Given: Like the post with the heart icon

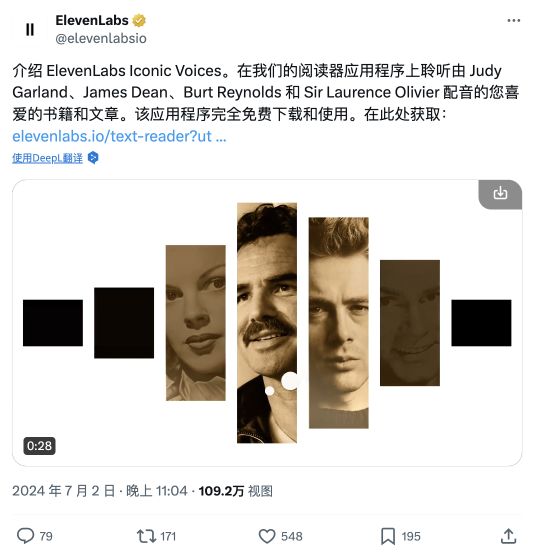Looking at the screenshot, I should click(x=267, y=536).
